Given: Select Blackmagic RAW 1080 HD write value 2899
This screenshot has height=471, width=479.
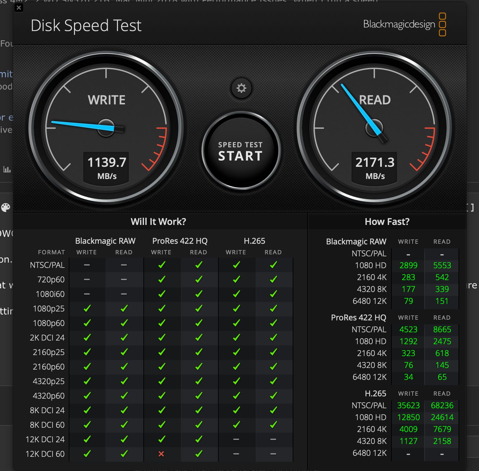Looking at the screenshot, I should [408, 266].
